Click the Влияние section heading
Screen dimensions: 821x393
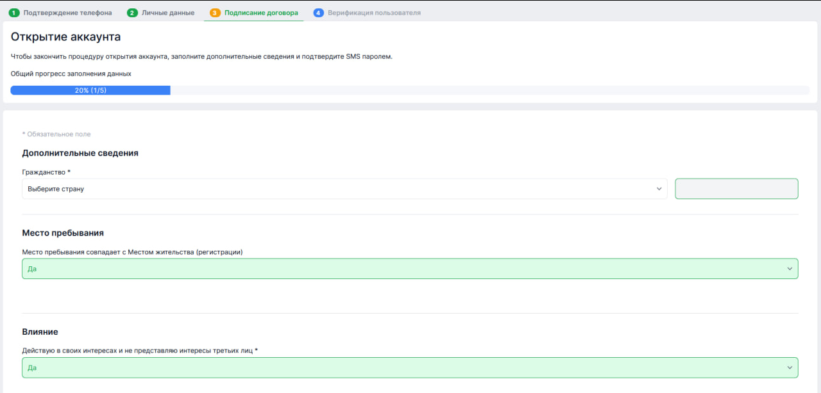(40, 332)
